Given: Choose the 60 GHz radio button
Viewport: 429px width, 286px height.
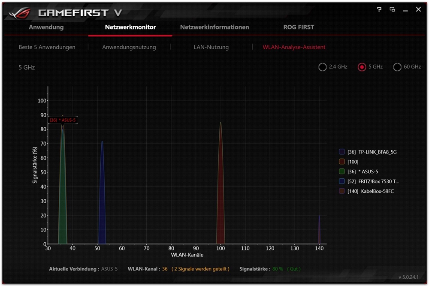Looking at the screenshot, I should coord(397,67).
